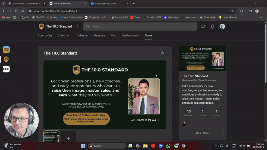Expand the group switcher arrows beside The 10.0 Standard

[77, 27]
